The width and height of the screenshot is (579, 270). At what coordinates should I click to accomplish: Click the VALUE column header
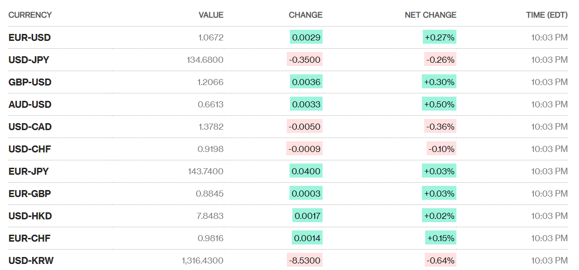click(211, 15)
